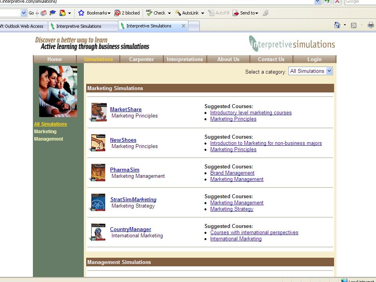Click the StratSimMarketing box cover thumbnail
The image size is (376, 282).
coord(98,202)
